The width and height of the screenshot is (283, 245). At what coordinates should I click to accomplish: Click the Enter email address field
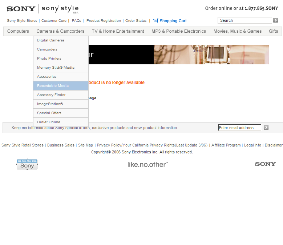pyautogui.click(x=239, y=128)
